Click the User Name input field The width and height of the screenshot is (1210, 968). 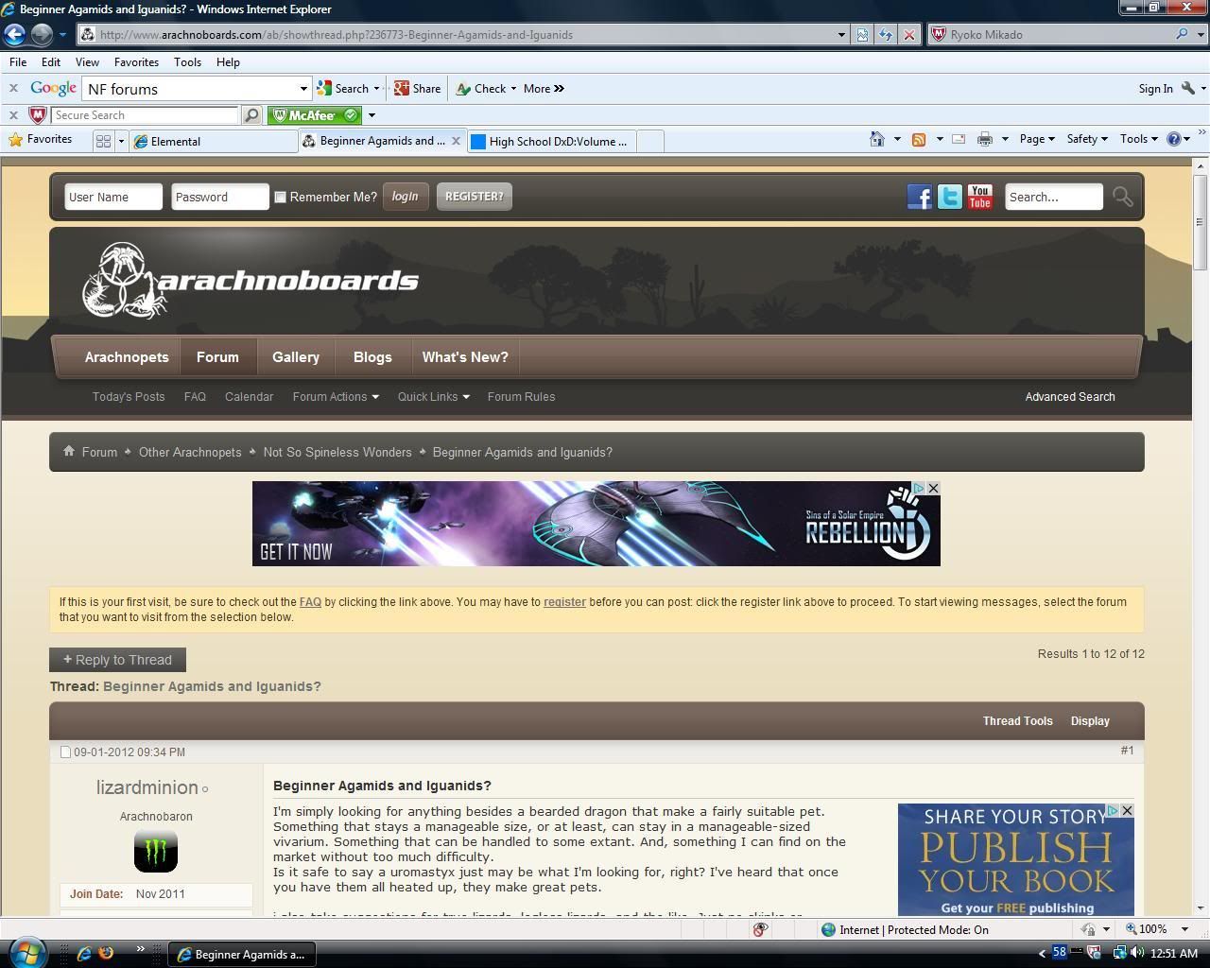click(113, 197)
